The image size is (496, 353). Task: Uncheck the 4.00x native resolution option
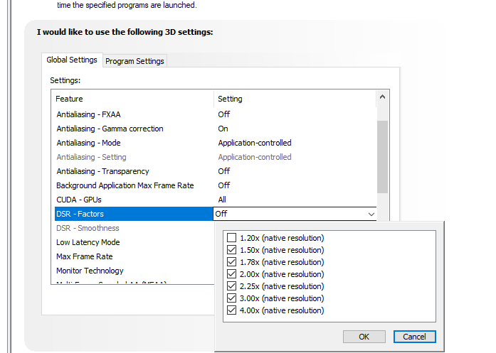[231, 310]
